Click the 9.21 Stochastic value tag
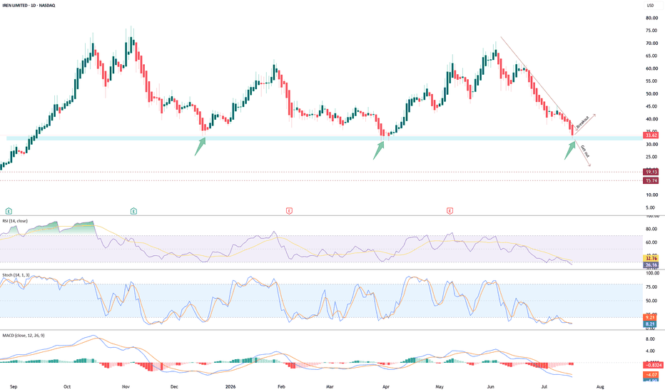The height and width of the screenshot is (392, 665). (x=650, y=317)
